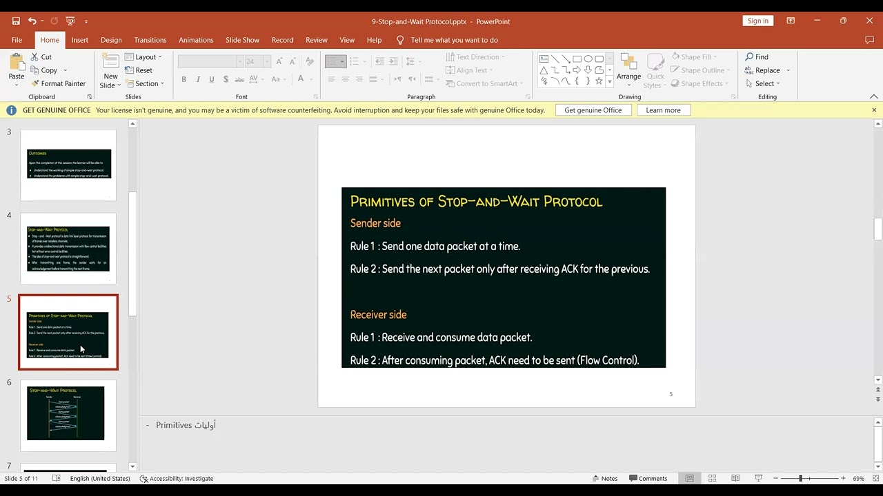The height and width of the screenshot is (496, 883).
Task: Open the Section dropdown
Action: coord(144,83)
